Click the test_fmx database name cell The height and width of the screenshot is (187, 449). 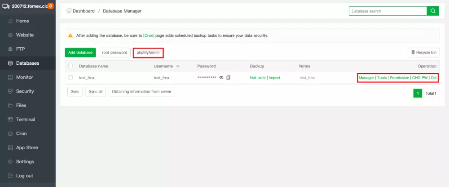point(87,78)
